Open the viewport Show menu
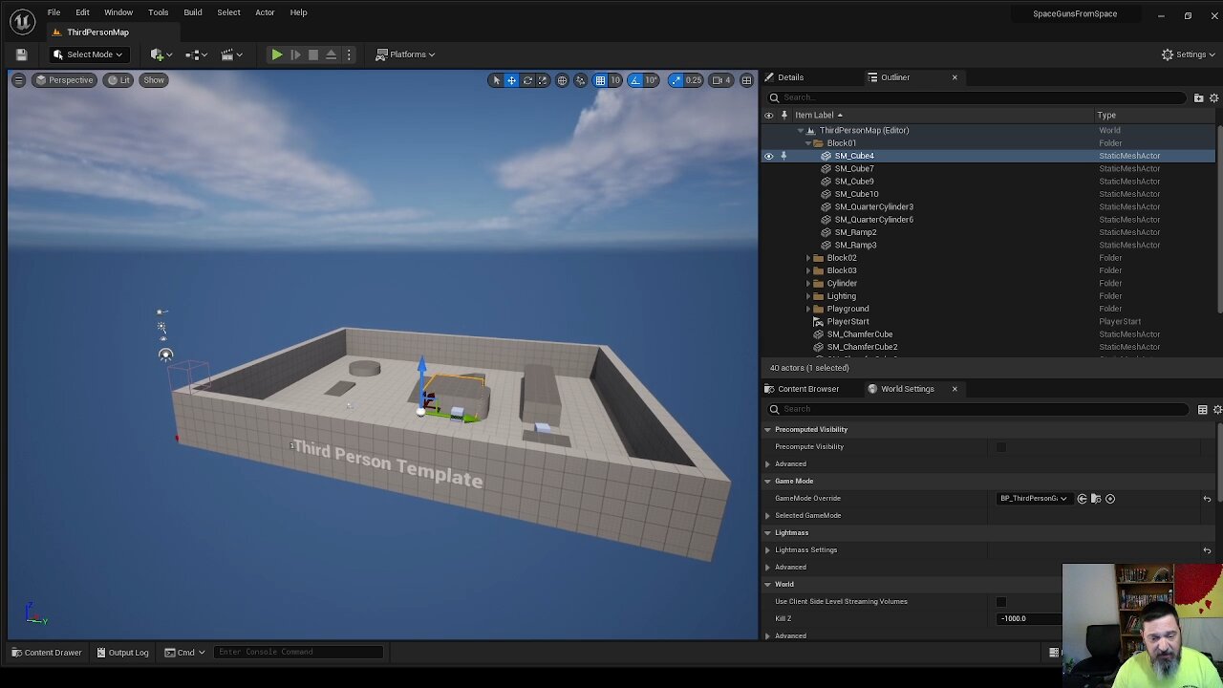 154,80
